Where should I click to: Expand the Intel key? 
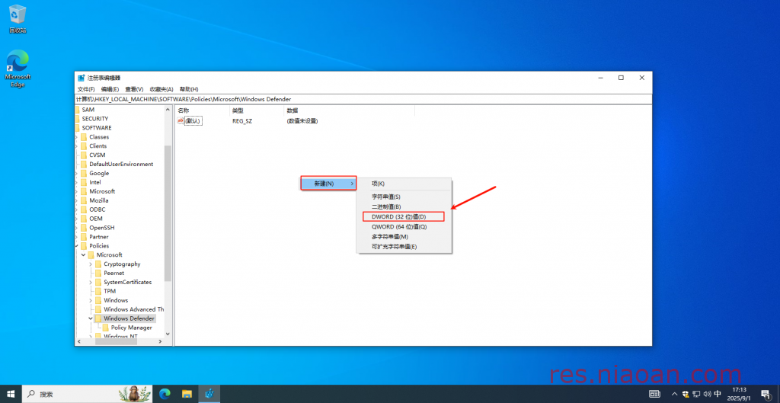click(x=76, y=182)
